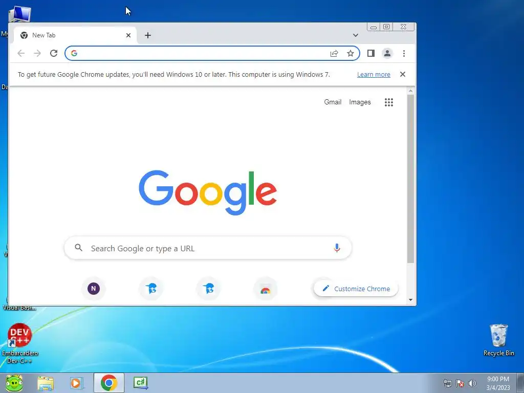Select the Recycle Bin desktop icon
This screenshot has height=393, width=524.
pos(498,340)
